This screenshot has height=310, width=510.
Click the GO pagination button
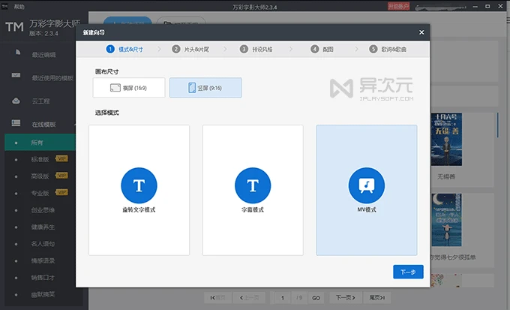click(316, 298)
